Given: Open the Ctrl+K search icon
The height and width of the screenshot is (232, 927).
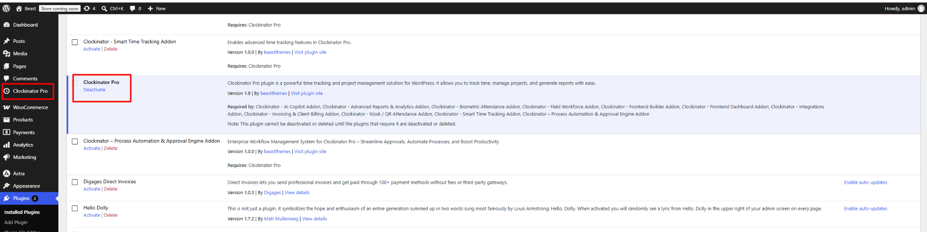Looking at the screenshot, I should [104, 9].
